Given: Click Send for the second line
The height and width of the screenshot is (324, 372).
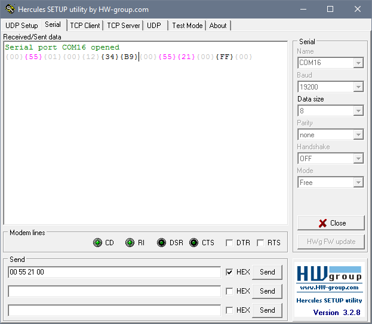Looking at the screenshot, I should pos(267,291).
